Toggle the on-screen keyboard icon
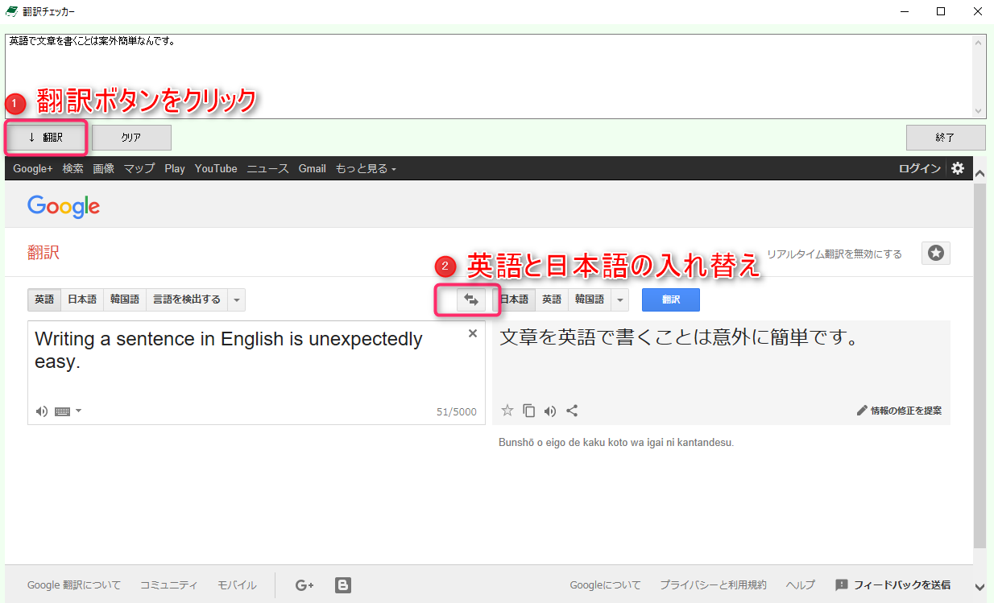This screenshot has height=603, width=994. click(x=63, y=411)
